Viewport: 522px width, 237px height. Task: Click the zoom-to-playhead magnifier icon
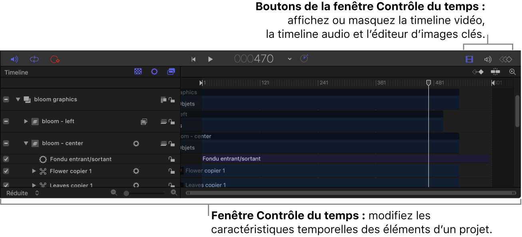pos(512,72)
